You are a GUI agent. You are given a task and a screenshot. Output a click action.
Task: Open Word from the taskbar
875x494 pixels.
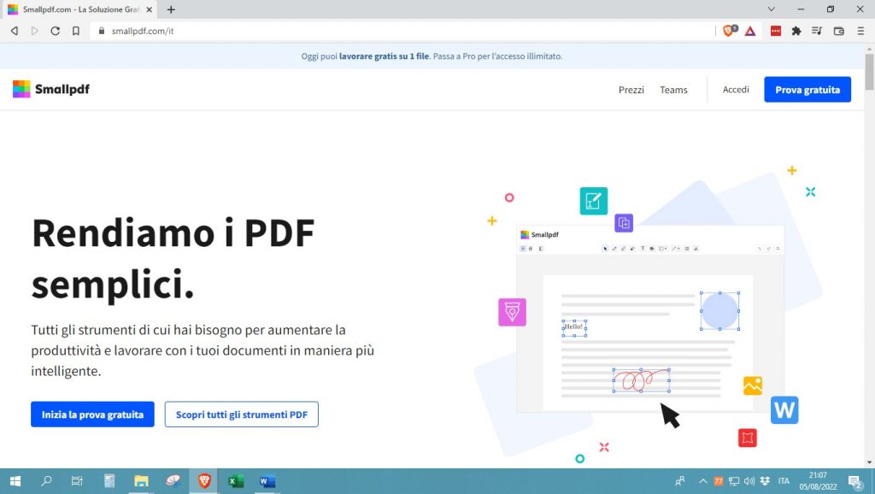pos(267,480)
